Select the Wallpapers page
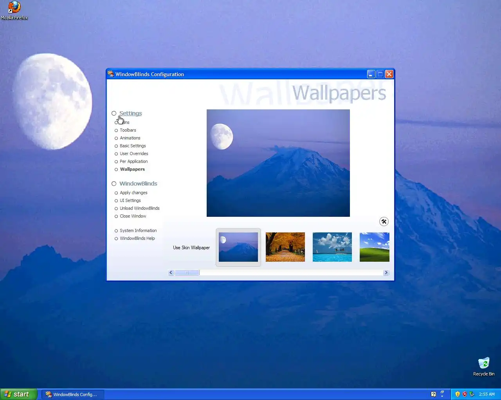This screenshot has width=501, height=400. point(132,169)
